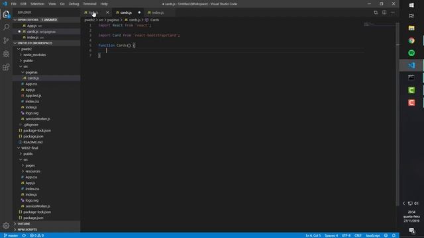
Task: Open the File menu
Action: [x=13, y=4]
